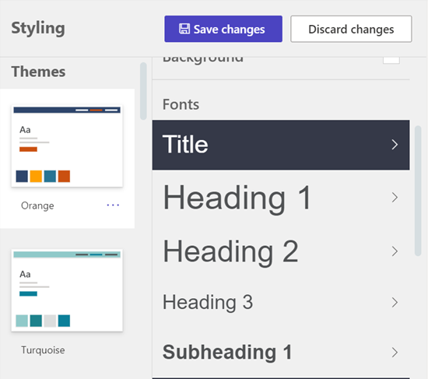Expand Heading 1 font options
428x379 pixels.
click(281, 197)
